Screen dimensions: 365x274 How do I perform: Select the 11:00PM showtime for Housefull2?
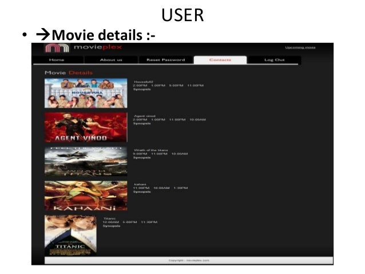tap(196, 85)
